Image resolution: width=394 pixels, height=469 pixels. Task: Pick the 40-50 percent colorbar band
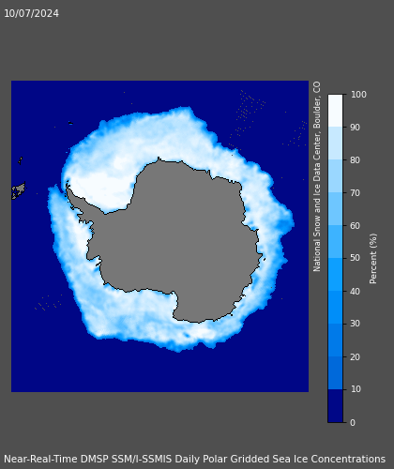click(x=335, y=275)
